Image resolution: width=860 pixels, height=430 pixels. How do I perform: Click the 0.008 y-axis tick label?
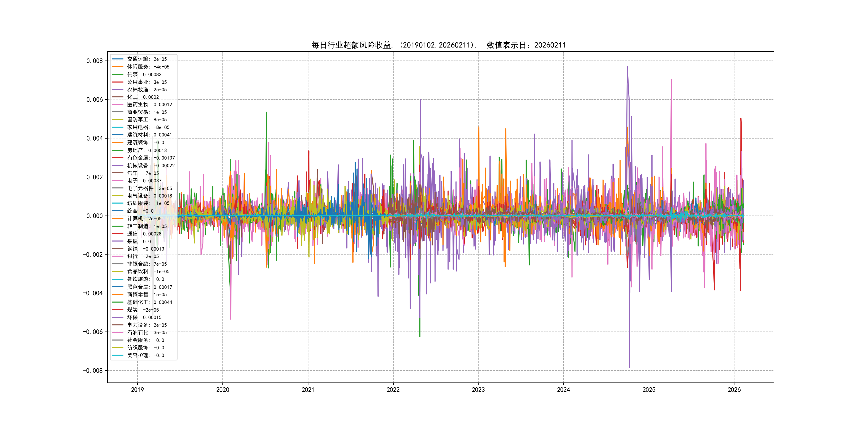coord(94,61)
